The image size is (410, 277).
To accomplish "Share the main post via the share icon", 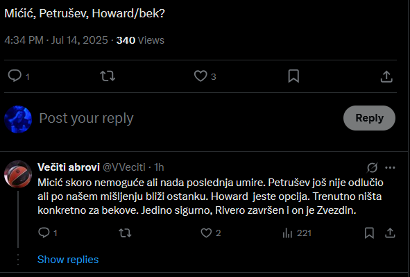I will tap(386, 76).
